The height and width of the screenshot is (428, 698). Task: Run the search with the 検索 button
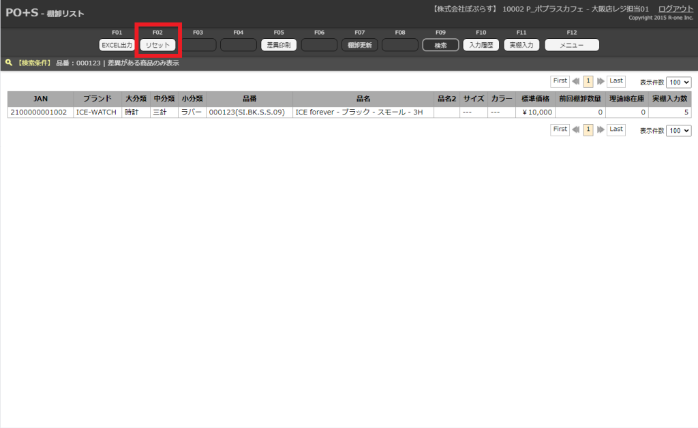pyautogui.click(x=440, y=45)
